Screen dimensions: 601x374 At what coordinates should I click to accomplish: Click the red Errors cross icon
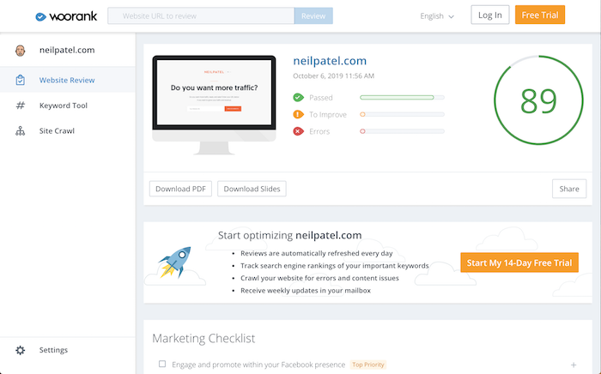298,131
